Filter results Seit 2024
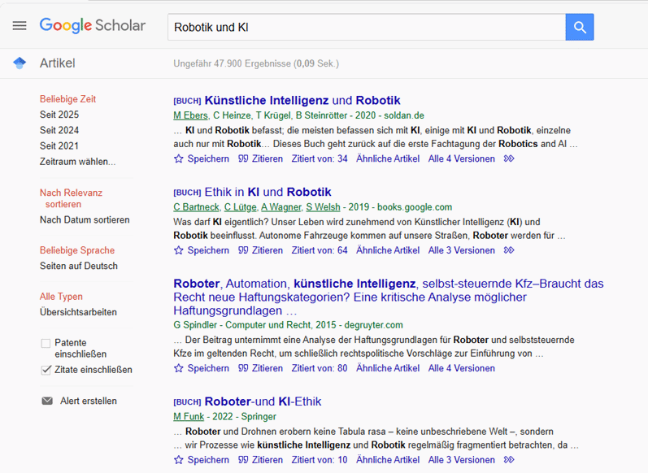This screenshot has width=648, height=473. click(x=59, y=130)
